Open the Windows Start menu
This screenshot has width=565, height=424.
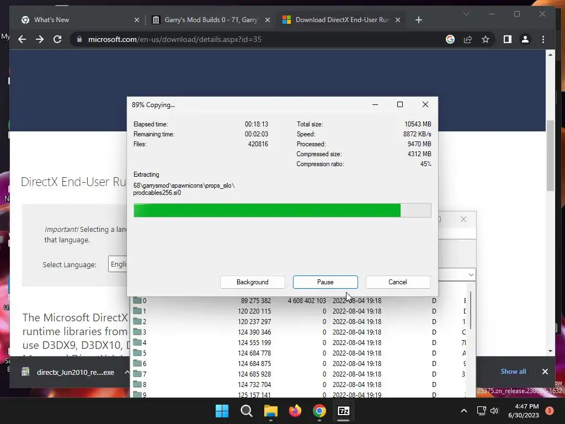click(222, 411)
